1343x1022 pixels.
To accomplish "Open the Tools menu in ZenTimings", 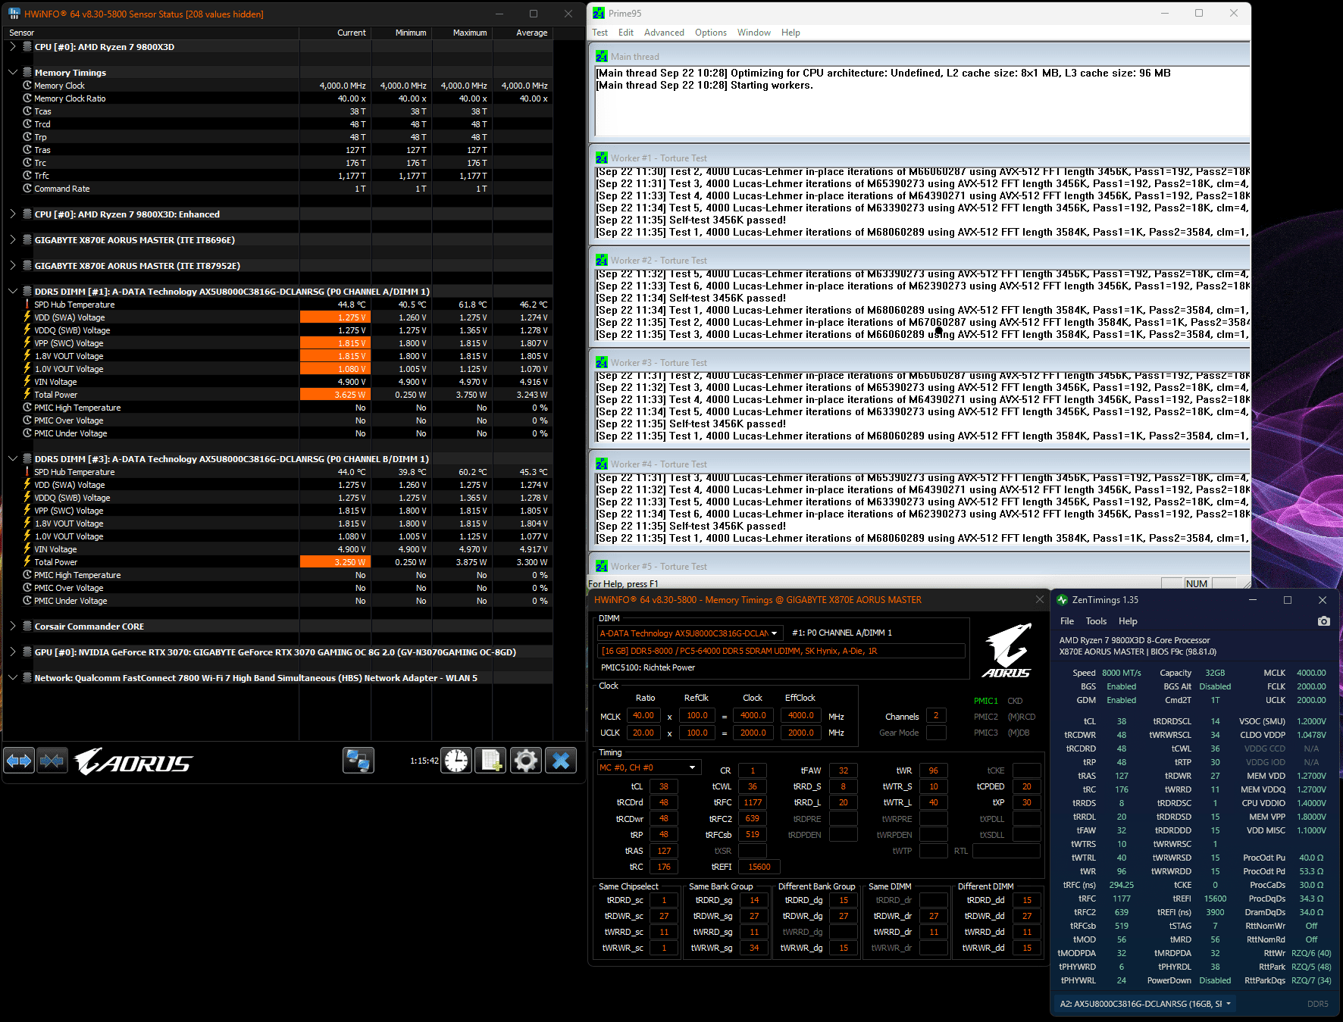I will tap(1096, 621).
